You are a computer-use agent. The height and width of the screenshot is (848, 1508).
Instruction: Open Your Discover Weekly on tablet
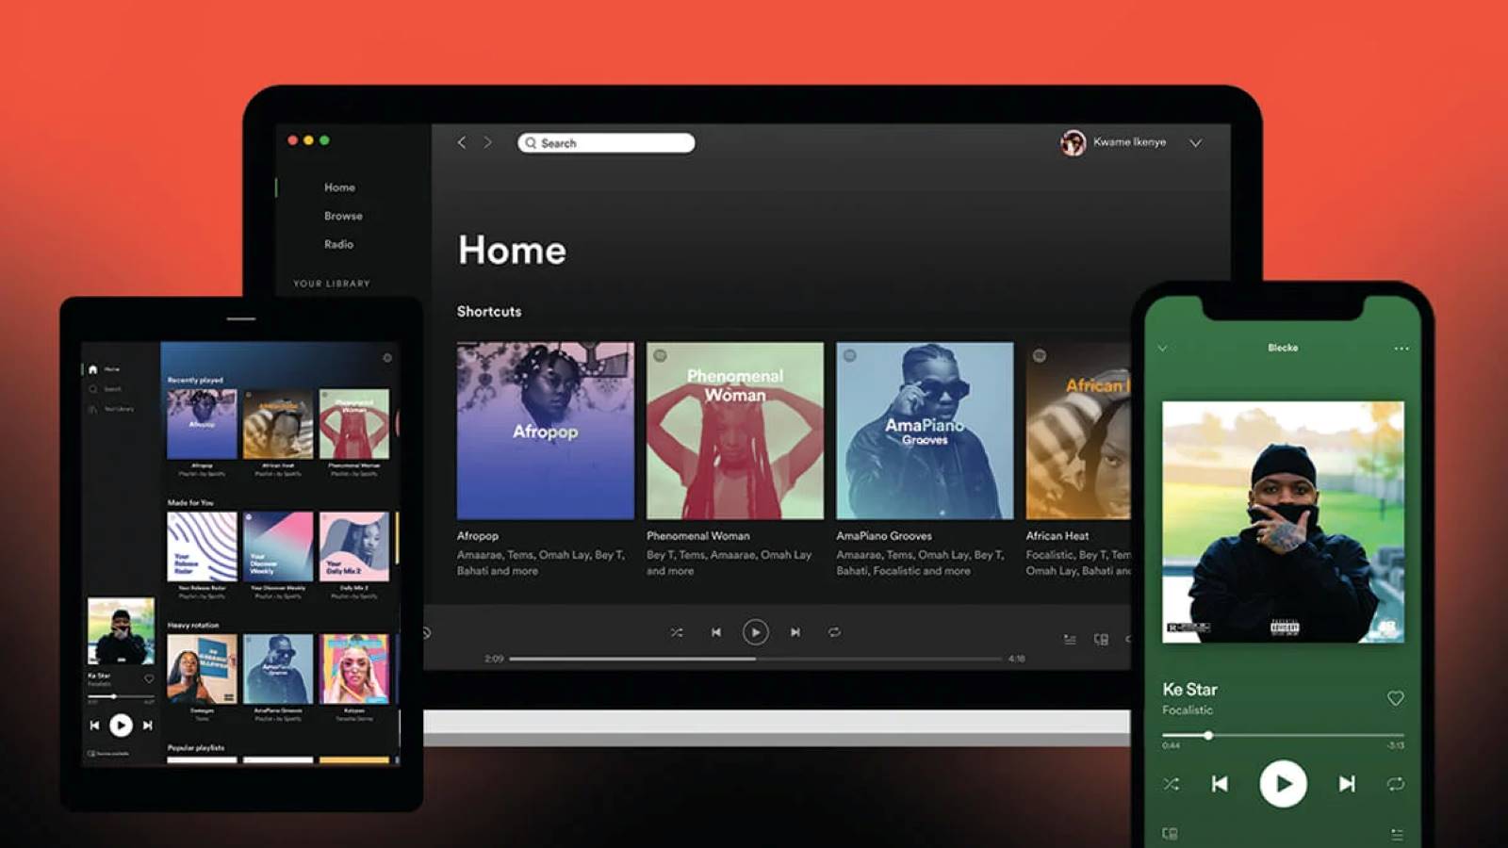point(278,546)
